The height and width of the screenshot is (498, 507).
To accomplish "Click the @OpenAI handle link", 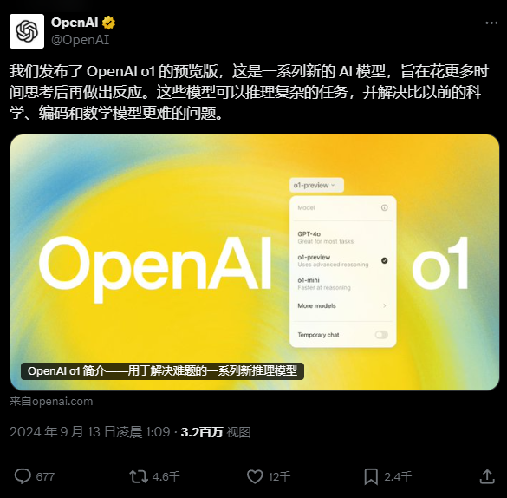I will 81,40.
